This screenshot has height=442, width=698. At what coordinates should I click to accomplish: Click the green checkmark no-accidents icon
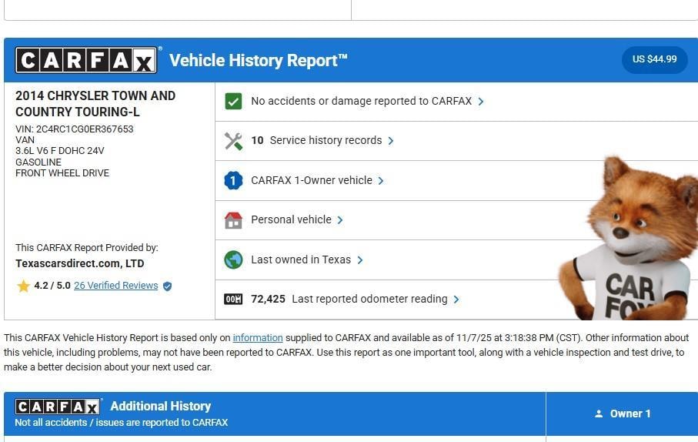click(233, 101)
